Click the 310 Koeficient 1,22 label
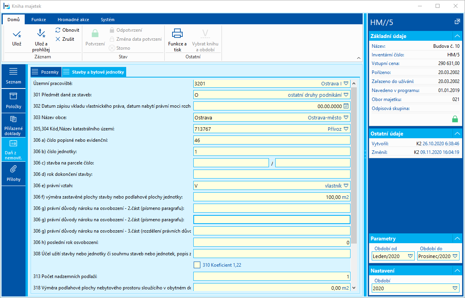Screen dimensions: 465x298 tap(222, 265)
